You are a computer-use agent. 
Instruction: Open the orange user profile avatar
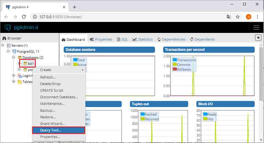(249, 17)
